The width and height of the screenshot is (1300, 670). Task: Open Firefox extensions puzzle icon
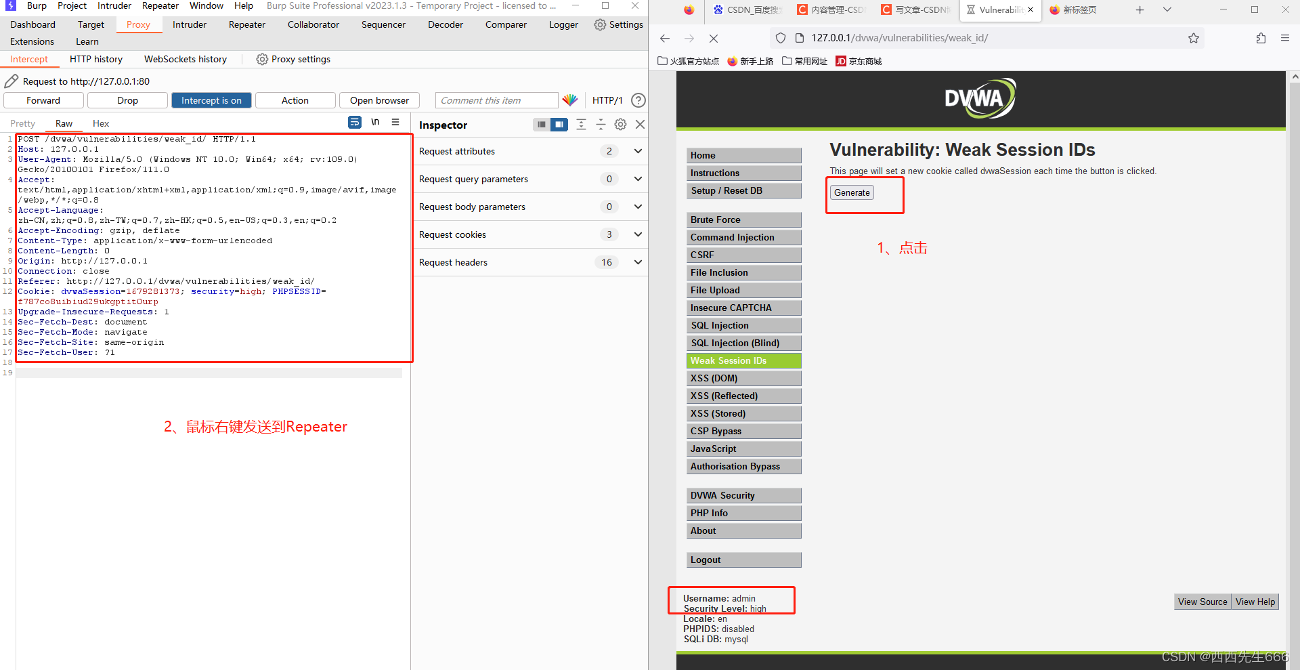point(1261,39)
